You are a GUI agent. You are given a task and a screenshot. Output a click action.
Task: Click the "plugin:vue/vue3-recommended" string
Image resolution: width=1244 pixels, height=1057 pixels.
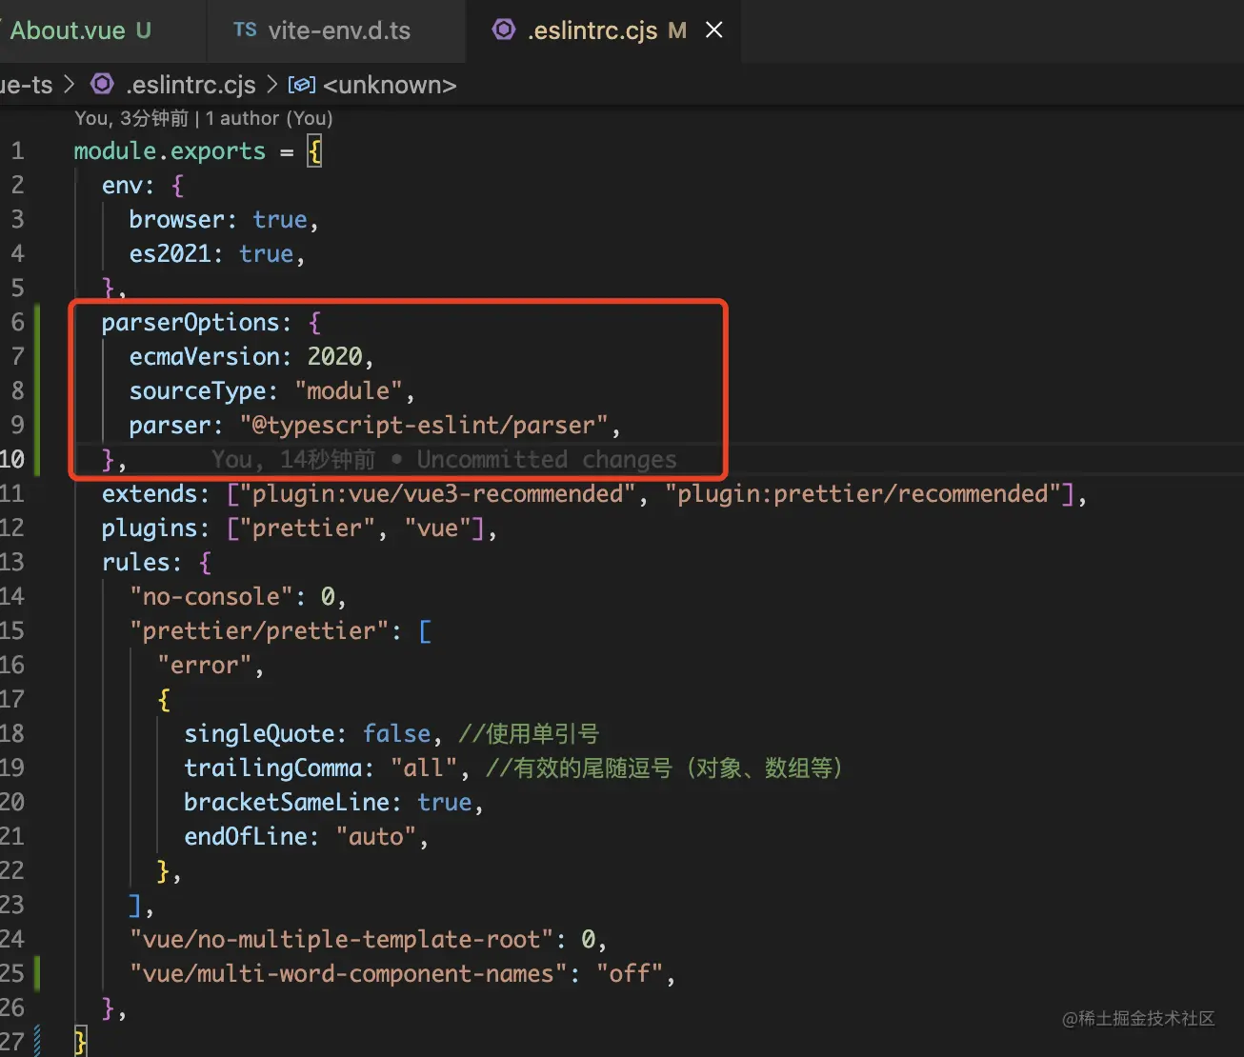(438, 494)
